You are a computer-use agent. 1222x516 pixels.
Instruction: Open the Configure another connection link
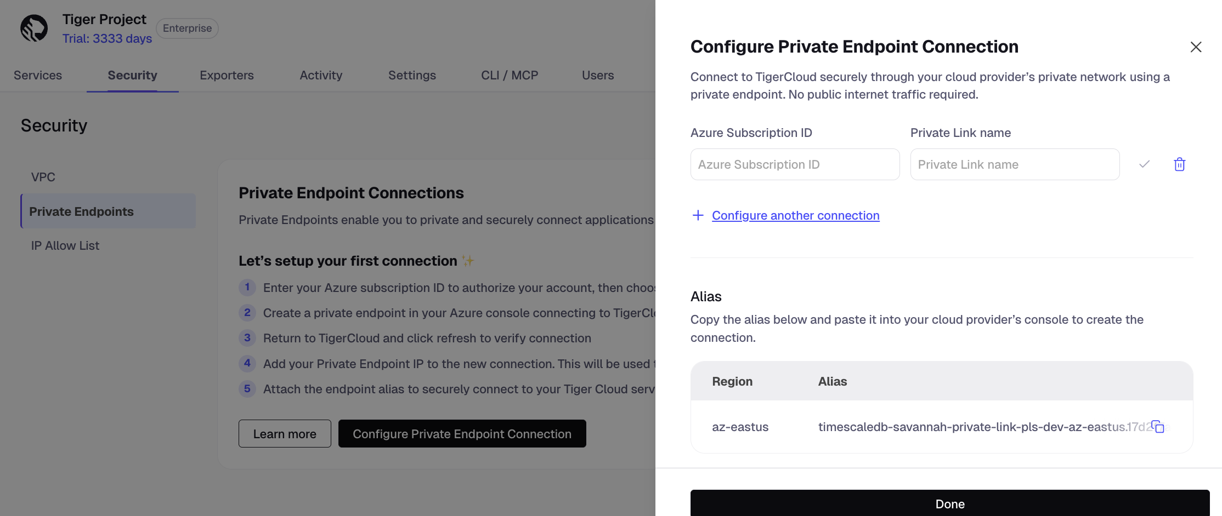(795, 215)
